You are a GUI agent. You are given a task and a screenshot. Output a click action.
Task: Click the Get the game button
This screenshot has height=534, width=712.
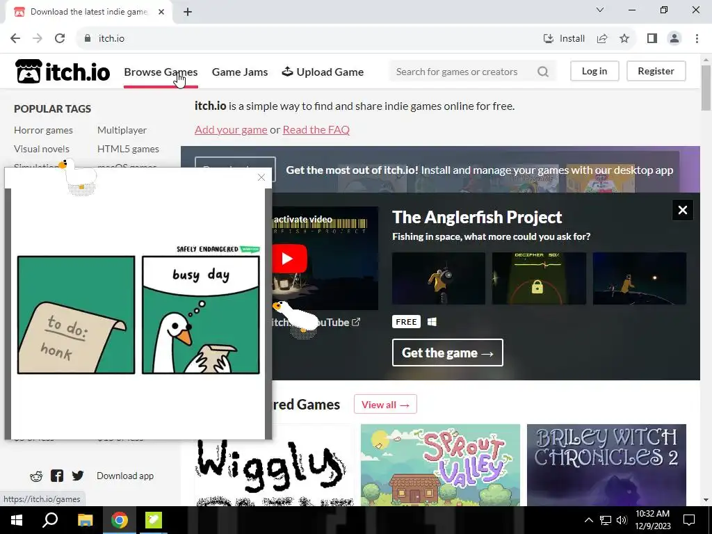click(x=448, y=353)
